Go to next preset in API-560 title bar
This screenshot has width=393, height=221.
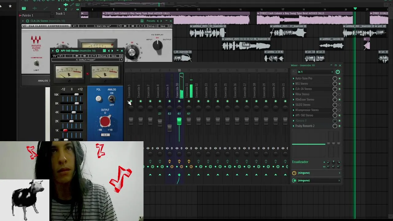tap(112, 51)
